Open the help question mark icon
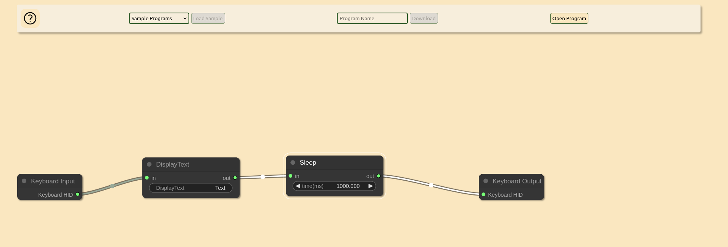Viewport: 728px width, 247px height. pos(30,18)
